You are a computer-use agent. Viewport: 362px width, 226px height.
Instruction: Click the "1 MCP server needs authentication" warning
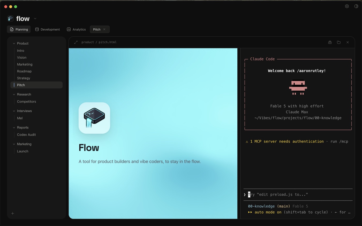click(x=287, y=141)
